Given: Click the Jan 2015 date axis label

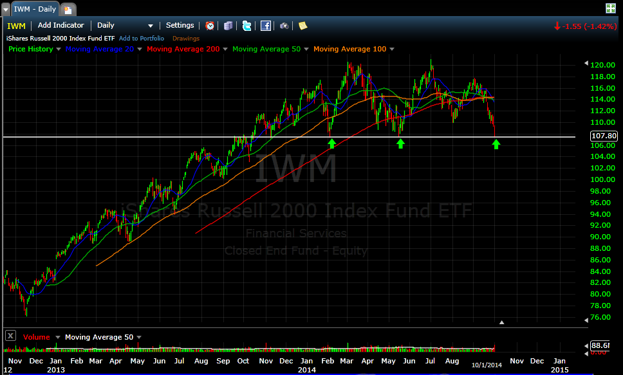Looking at the screenshot, I should 559,365.
